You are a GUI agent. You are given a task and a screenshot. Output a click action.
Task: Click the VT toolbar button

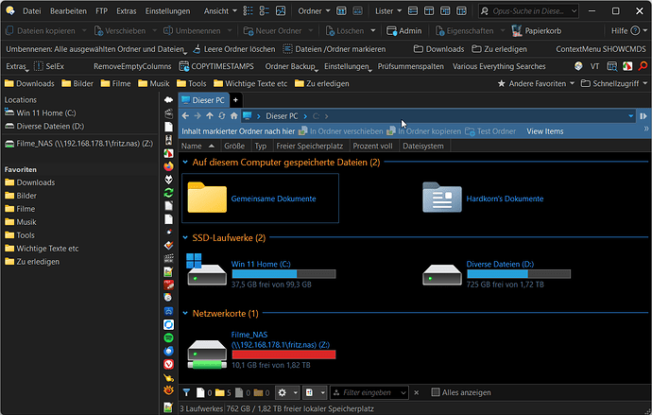coord(594,66)
